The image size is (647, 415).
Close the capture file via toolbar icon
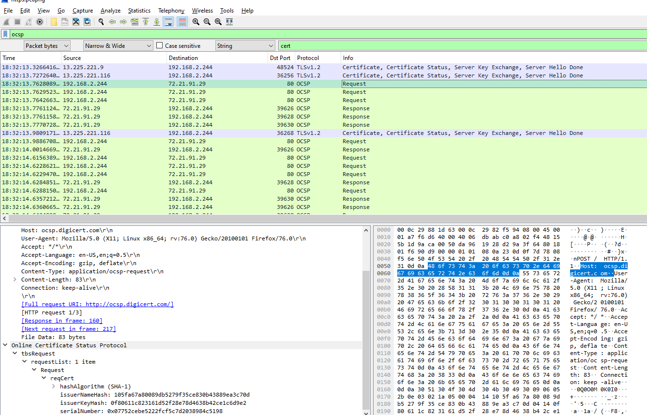tap(76, 22)
